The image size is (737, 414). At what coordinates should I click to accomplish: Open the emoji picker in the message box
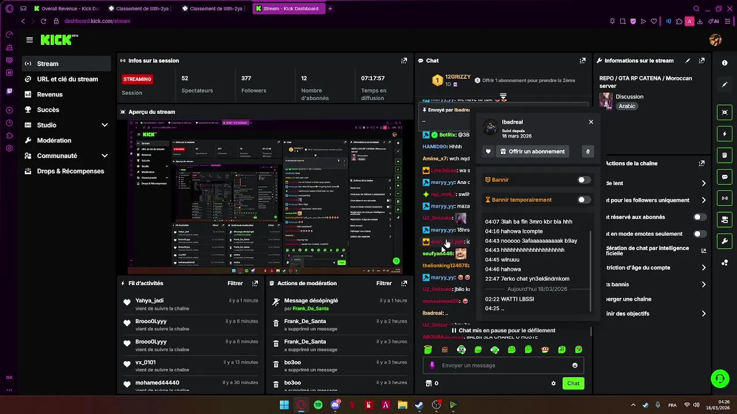pyautogui.click(x=575, y=365)
